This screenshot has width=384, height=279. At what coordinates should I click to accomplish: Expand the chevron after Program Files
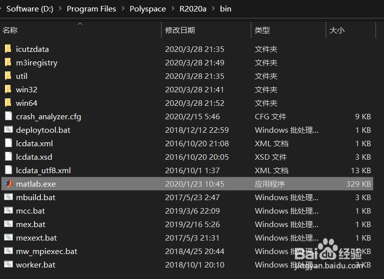coord(123,8)
